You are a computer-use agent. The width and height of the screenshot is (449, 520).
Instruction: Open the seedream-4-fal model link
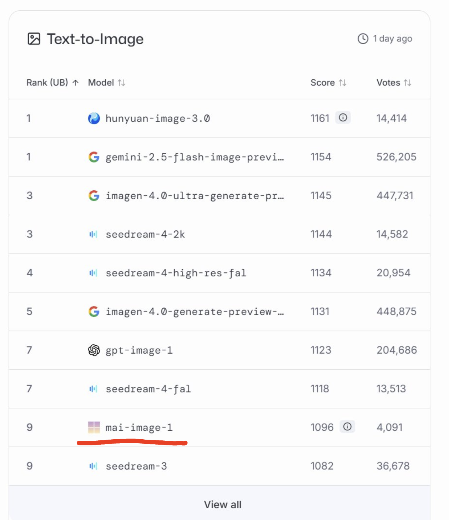click(x=148, y=389)
